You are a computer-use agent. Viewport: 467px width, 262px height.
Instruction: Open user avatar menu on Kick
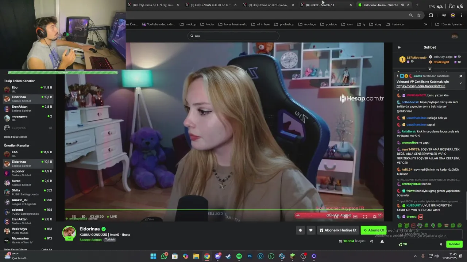pyautogui.click(x=455, y=36)
